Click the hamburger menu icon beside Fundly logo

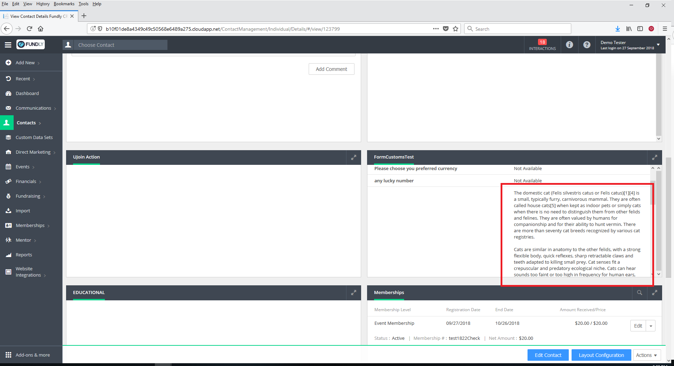tap(8, 45)
